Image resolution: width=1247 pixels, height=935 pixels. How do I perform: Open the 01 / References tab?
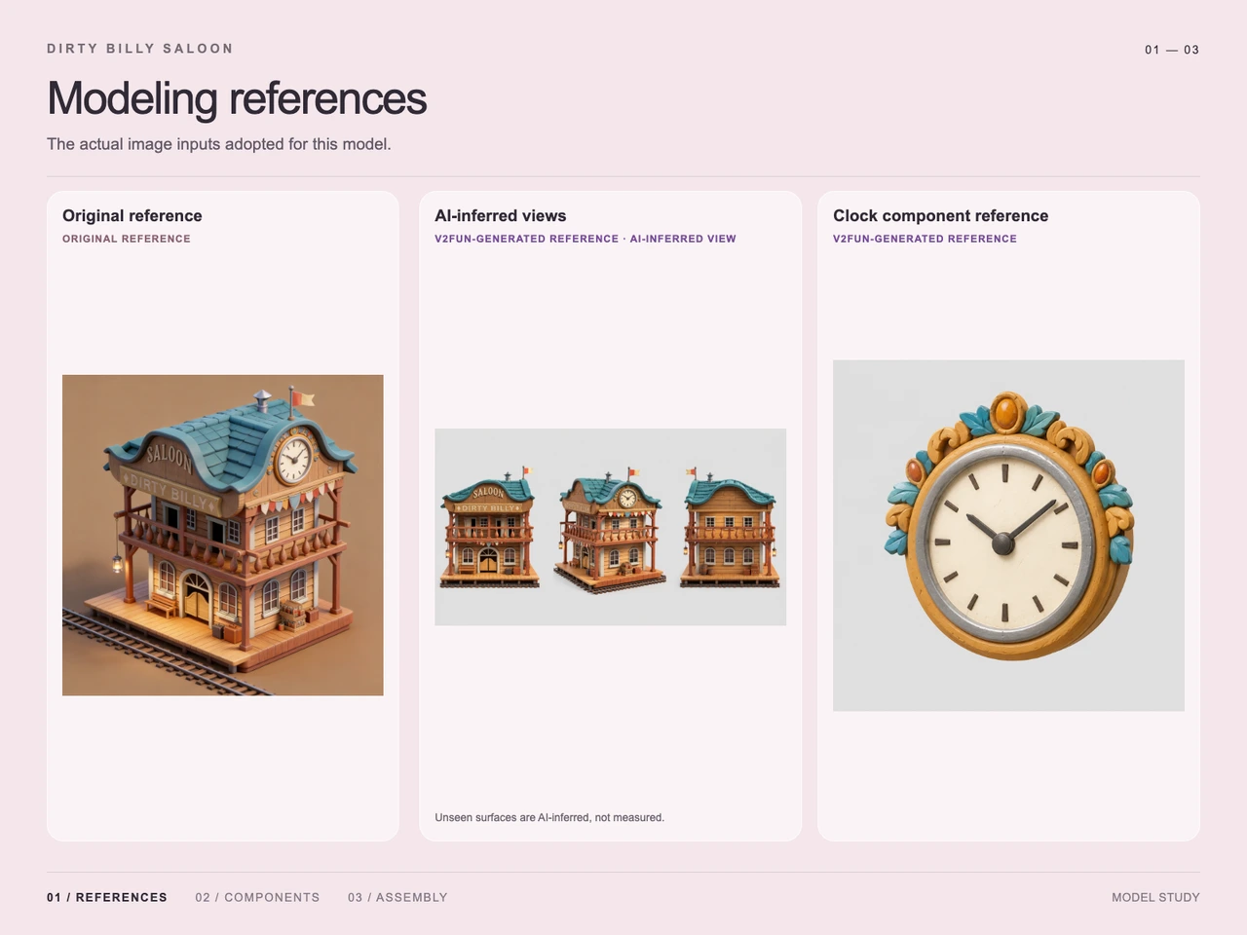click(x=107, y=897)
